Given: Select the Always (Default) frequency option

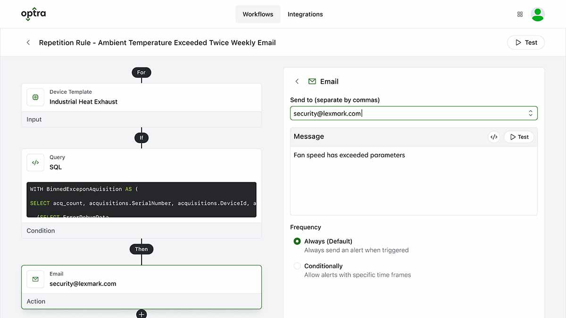Looking at the screenshot, I should (297, 241).
